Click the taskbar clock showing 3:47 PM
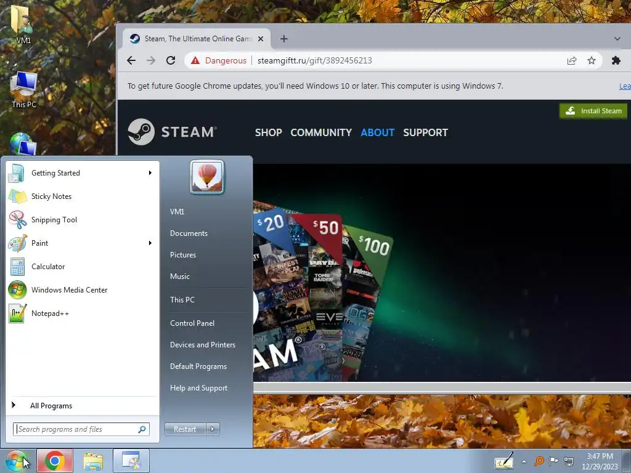 point(600,461)
